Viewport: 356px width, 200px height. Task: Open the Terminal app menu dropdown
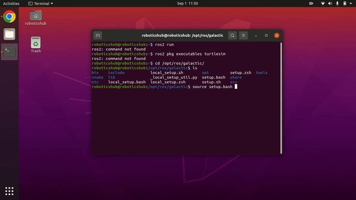[x=41, y=3]
